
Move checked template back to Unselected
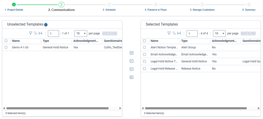(x=131, y=69)
